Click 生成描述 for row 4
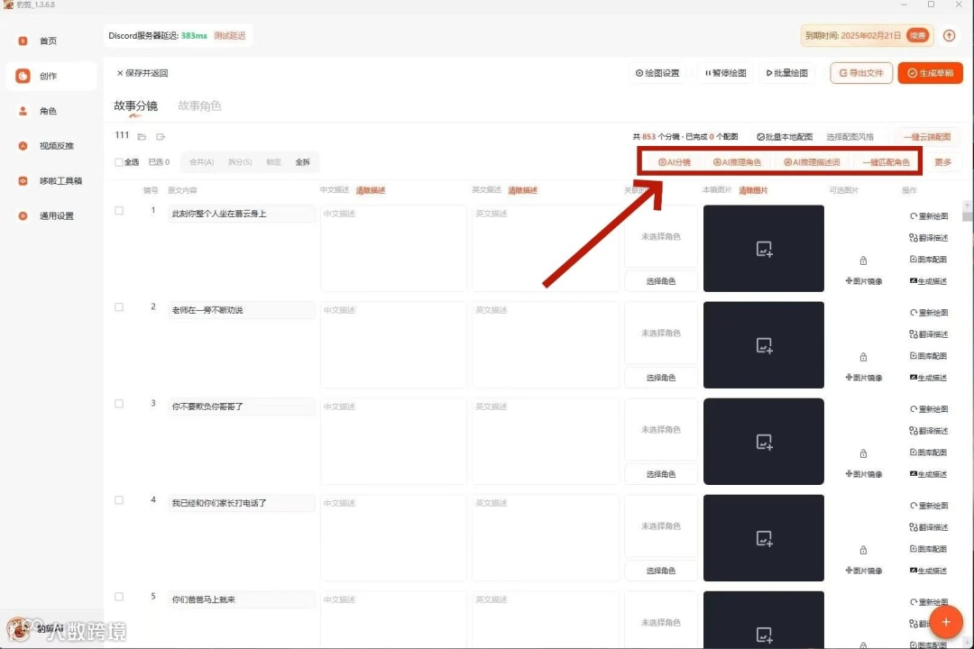 click(x=929, y=570)
